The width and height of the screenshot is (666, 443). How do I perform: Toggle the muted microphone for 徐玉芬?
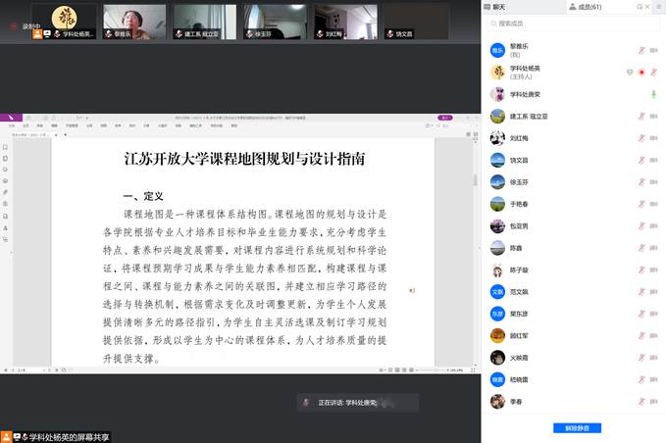click(x=641, y=182)
